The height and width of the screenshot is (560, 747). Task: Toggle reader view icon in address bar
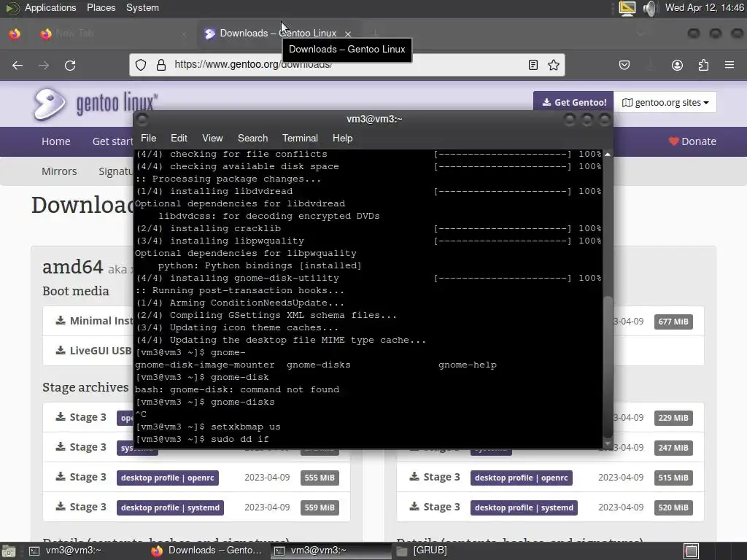[x=533, y=65]
